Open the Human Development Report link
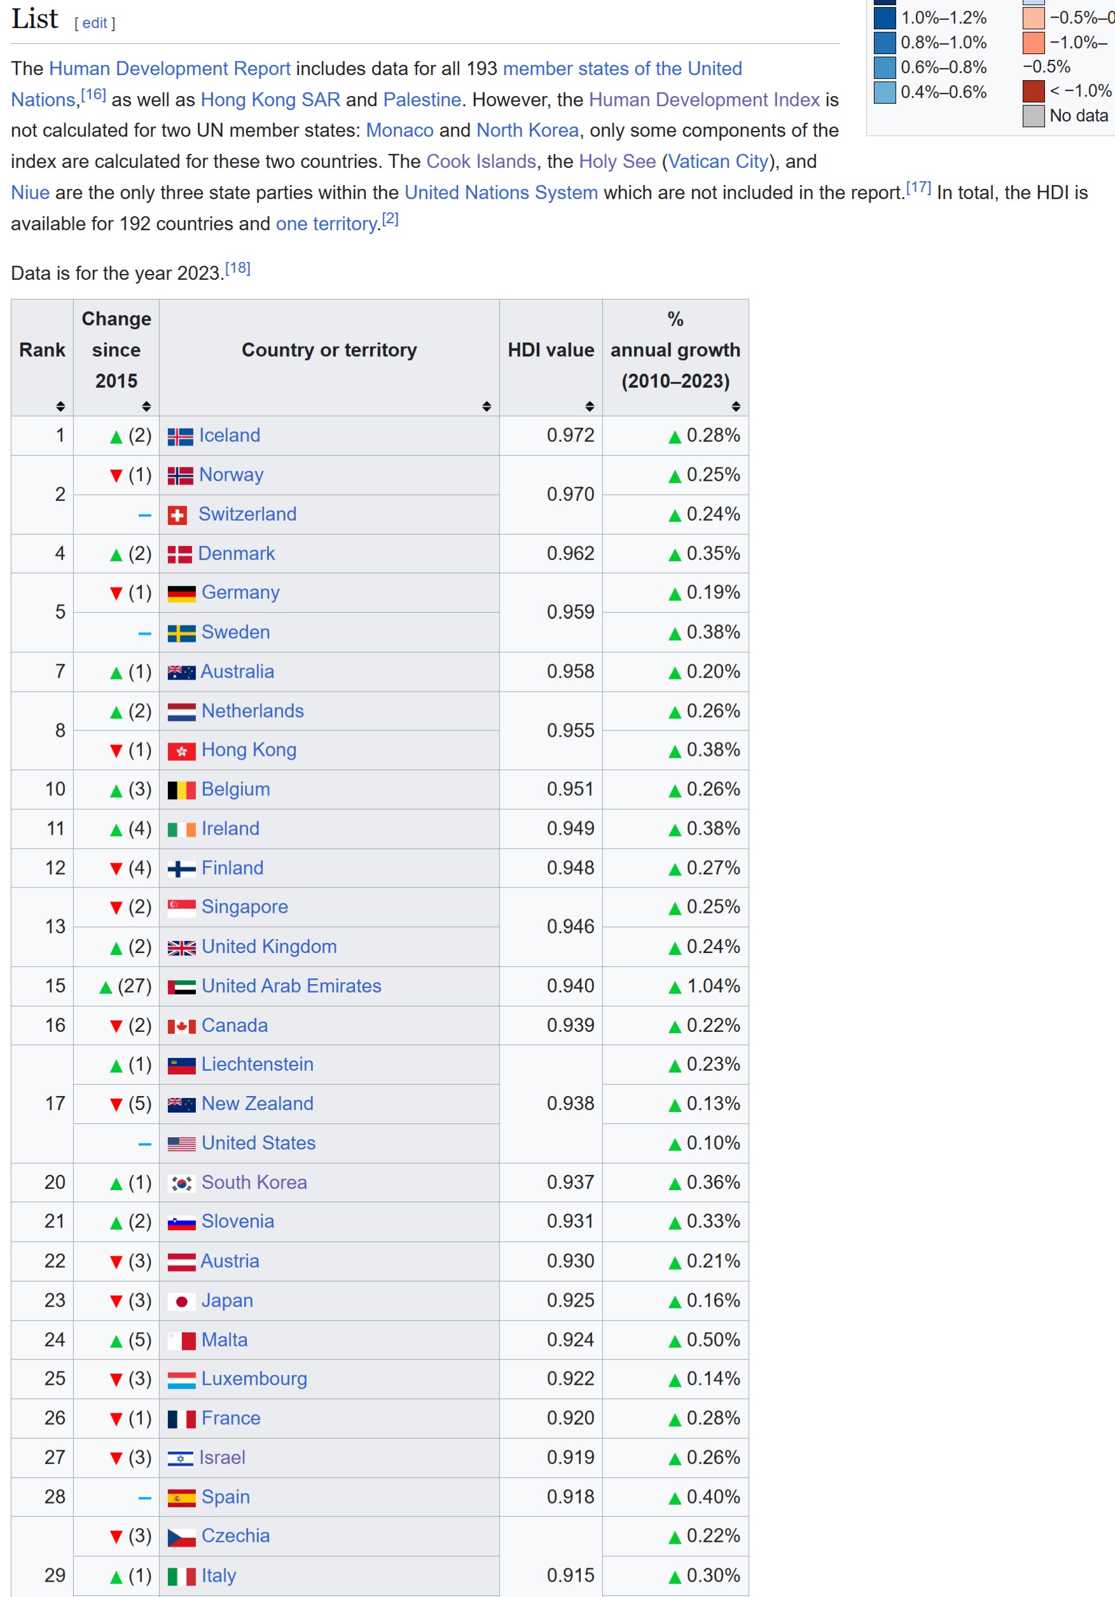 point(170,69)
